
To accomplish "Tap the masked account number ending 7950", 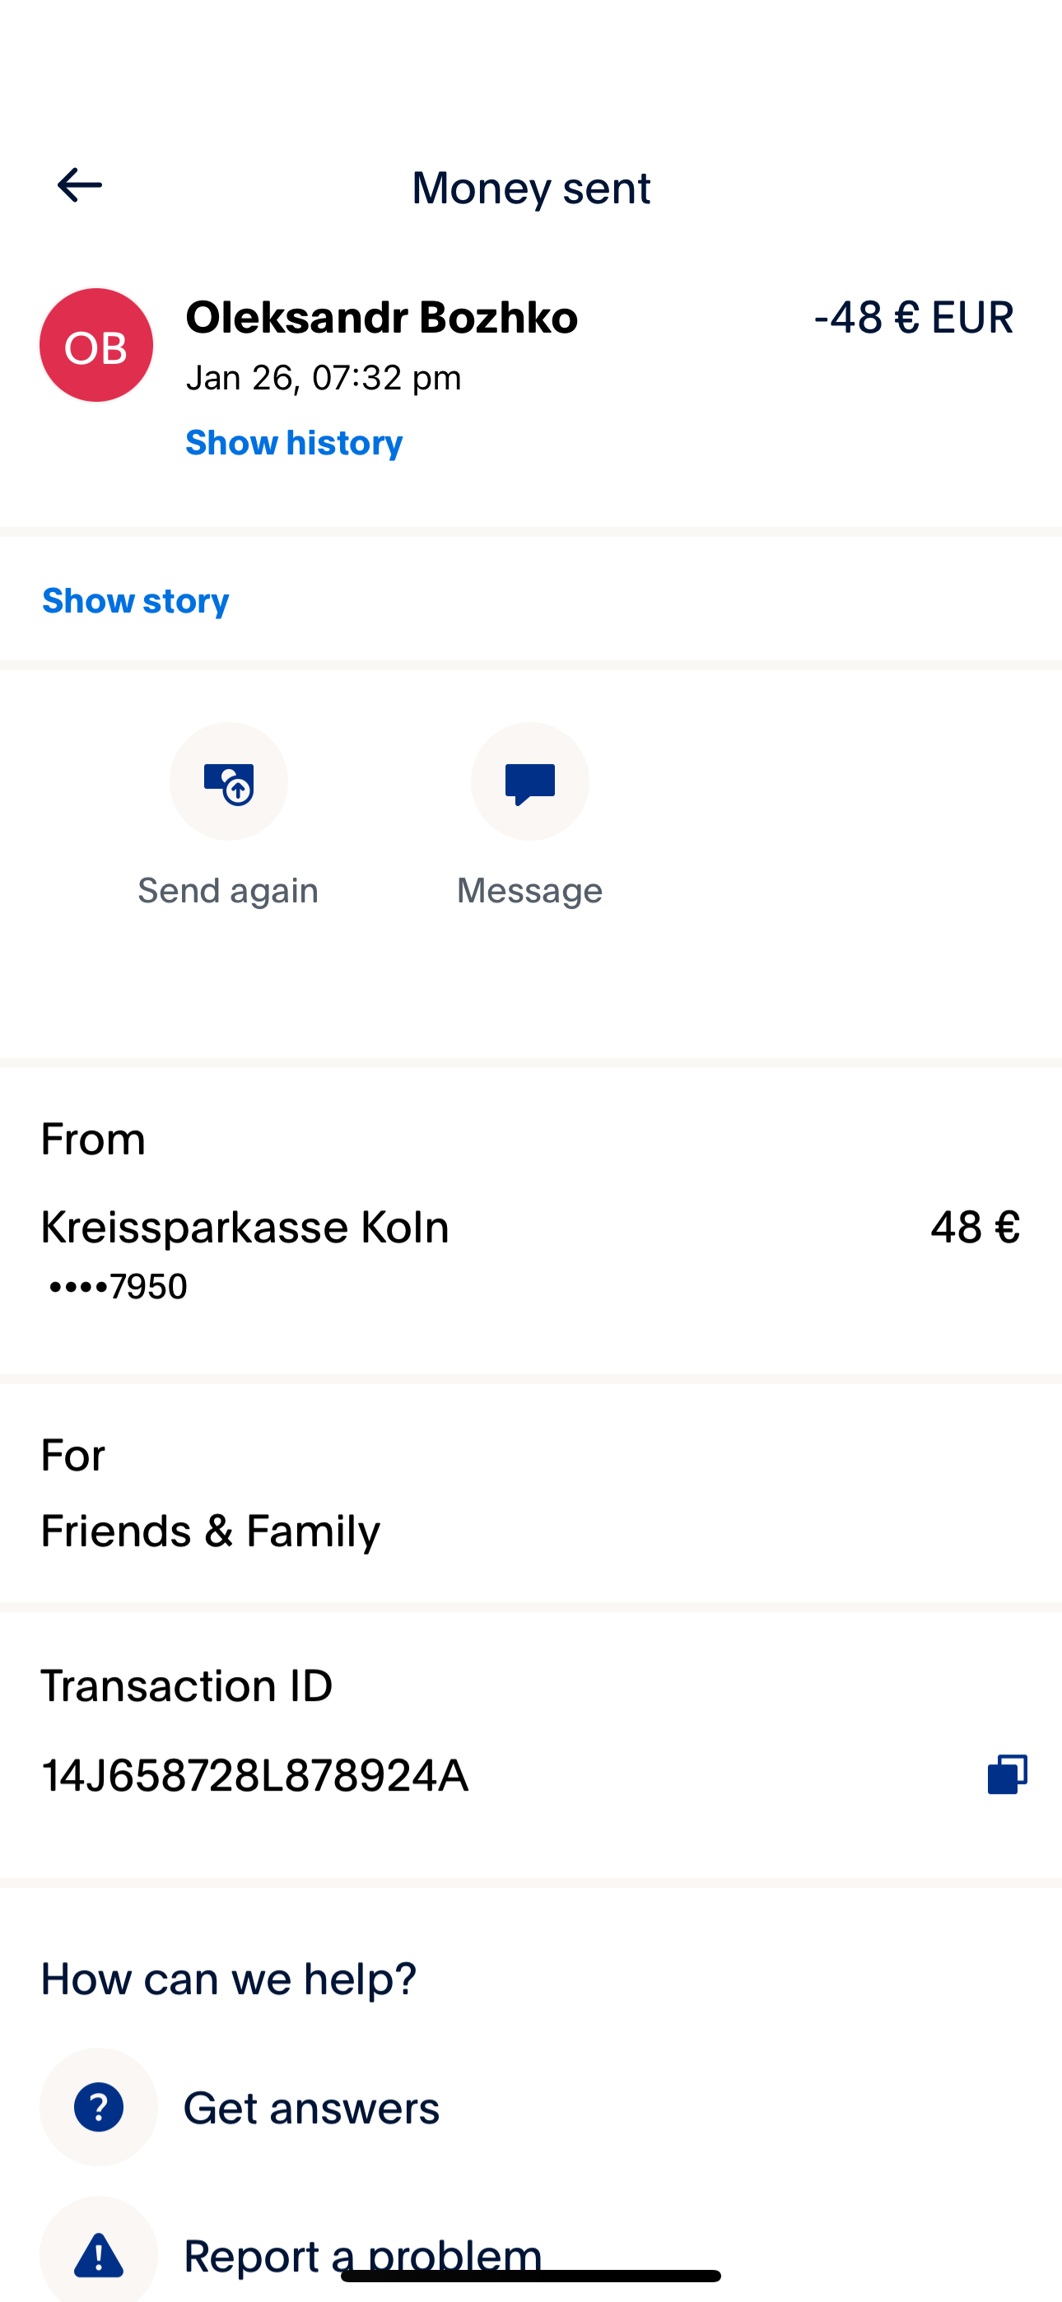I will (x=118, y=1287).
